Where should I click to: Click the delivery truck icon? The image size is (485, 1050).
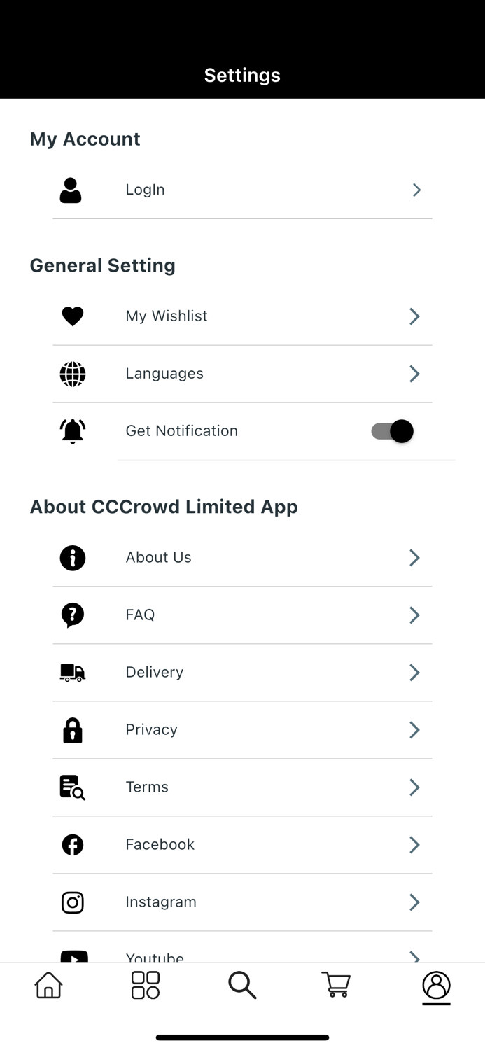(72, 673)
